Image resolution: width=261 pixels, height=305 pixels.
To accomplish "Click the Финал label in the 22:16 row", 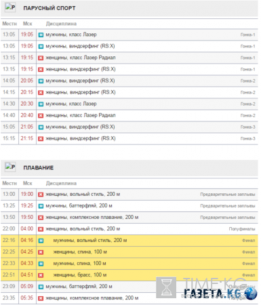I will click(x=249, y=241).
